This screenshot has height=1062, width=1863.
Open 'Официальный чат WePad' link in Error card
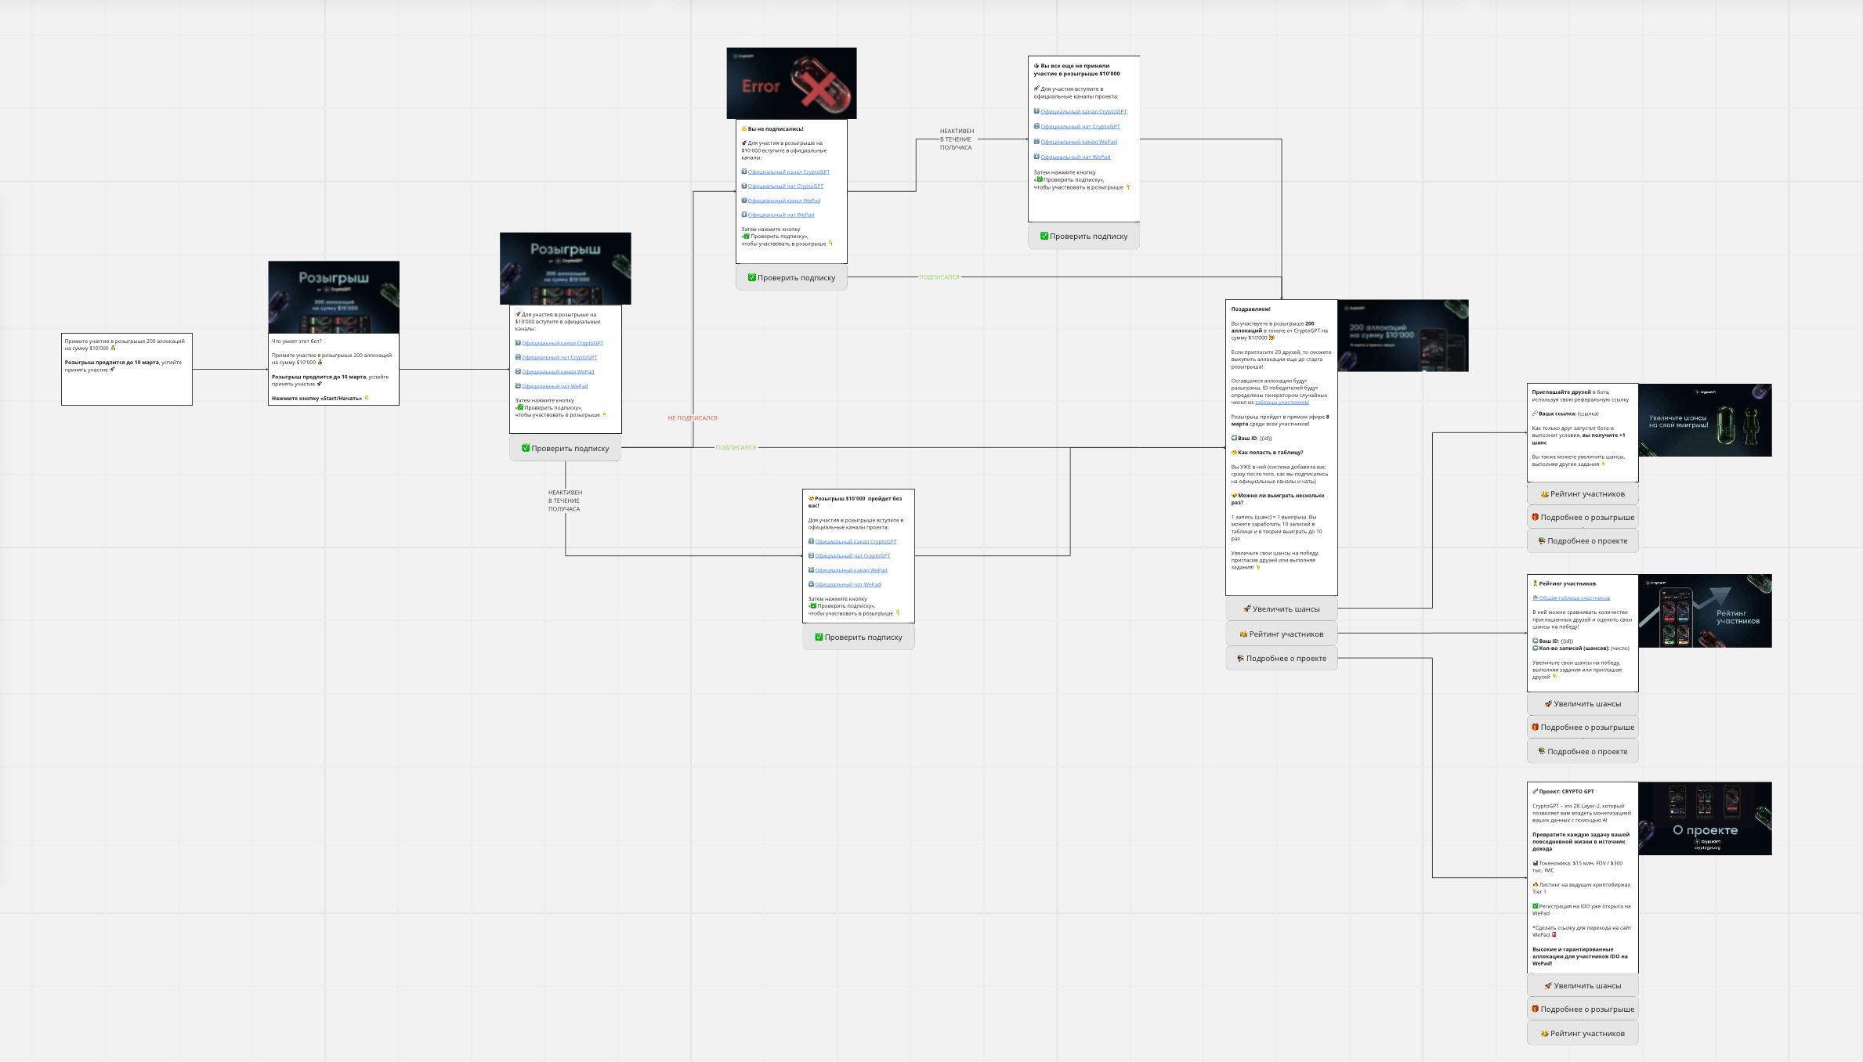(780, 215)
